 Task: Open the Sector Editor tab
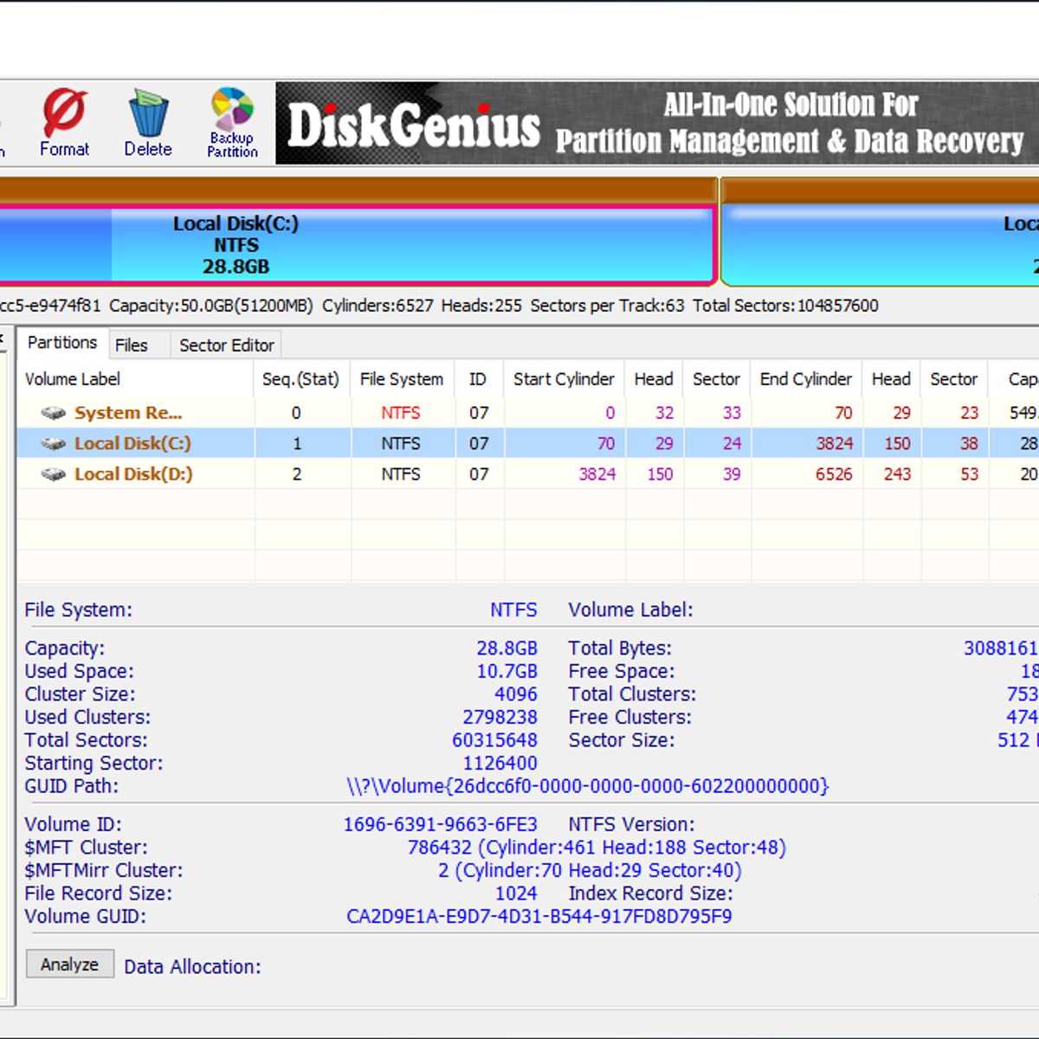(x=227, y=345)
